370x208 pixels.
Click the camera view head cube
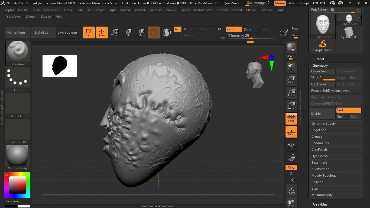click(255, 75)
